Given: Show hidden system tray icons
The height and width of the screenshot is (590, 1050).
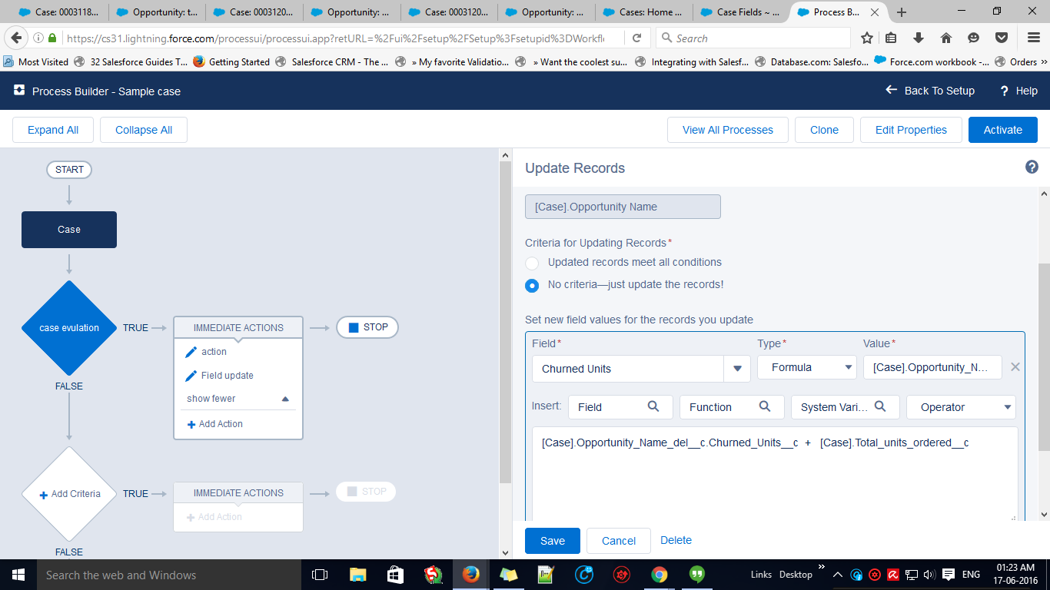Looking at the screenshot, I should click(x=838, y=575).
